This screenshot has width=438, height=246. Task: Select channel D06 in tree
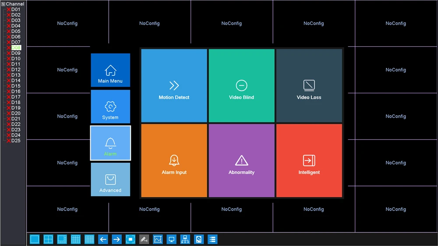(x=16, y=37)
